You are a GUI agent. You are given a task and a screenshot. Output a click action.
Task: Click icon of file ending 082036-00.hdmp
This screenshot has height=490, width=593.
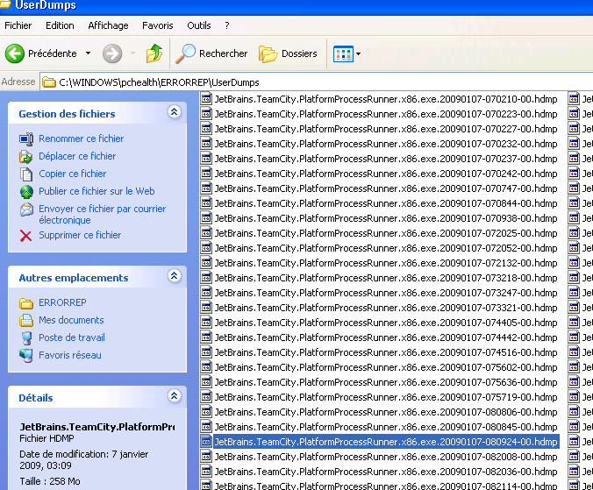coord(206,472)
